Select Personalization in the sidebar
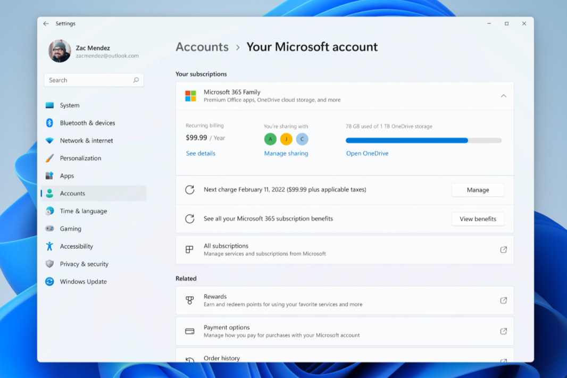This screenshot has width=567, height=378. (x=80, y=158)
